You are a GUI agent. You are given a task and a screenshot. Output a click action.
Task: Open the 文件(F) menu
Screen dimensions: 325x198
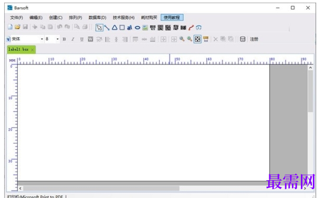pyautogui.click(x=17, y=18)
